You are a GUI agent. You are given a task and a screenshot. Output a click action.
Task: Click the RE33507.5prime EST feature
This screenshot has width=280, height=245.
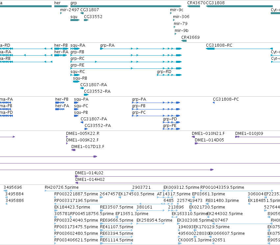click(x=102, y=210)
